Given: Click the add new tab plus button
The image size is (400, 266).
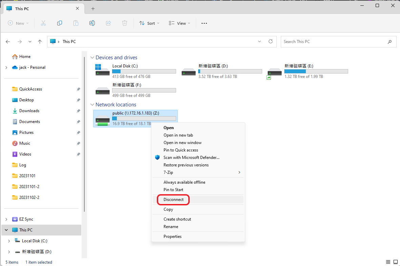Looking at the screenshot, I should (x=93, y=9).
